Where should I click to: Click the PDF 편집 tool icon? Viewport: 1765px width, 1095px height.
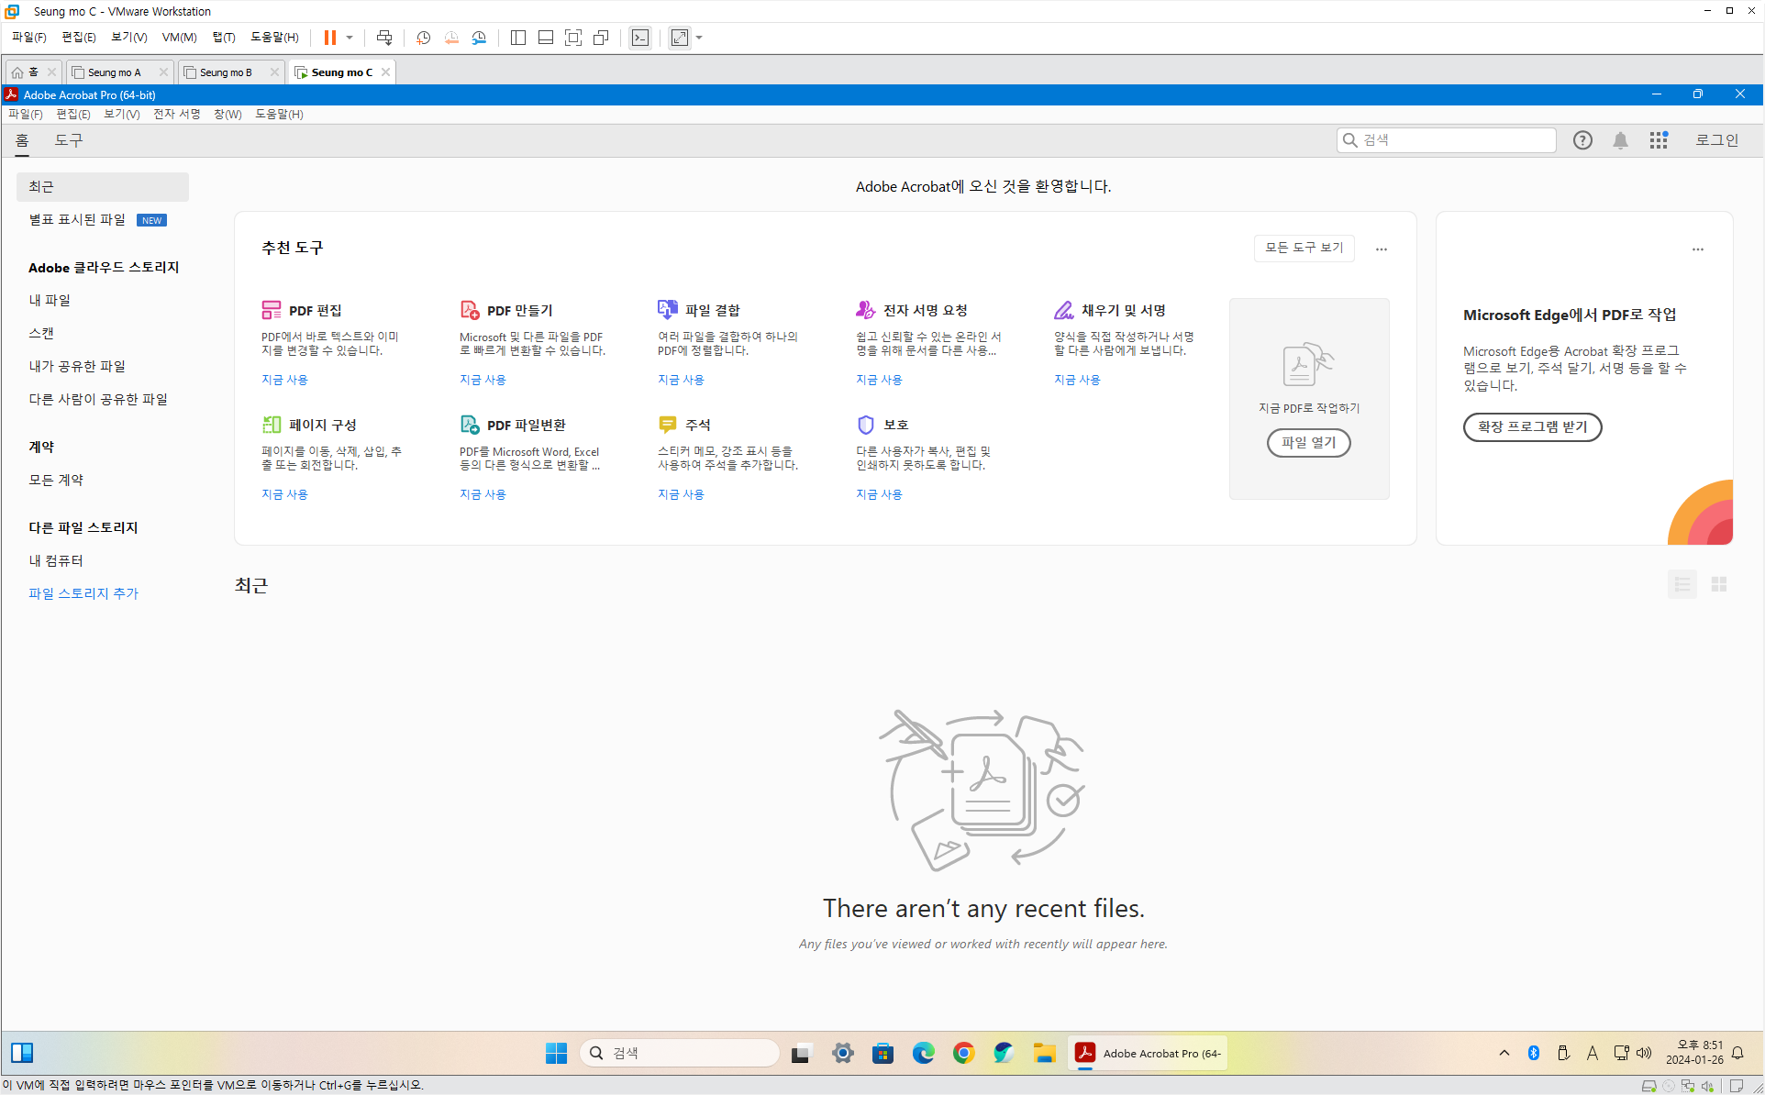[271, 310]
